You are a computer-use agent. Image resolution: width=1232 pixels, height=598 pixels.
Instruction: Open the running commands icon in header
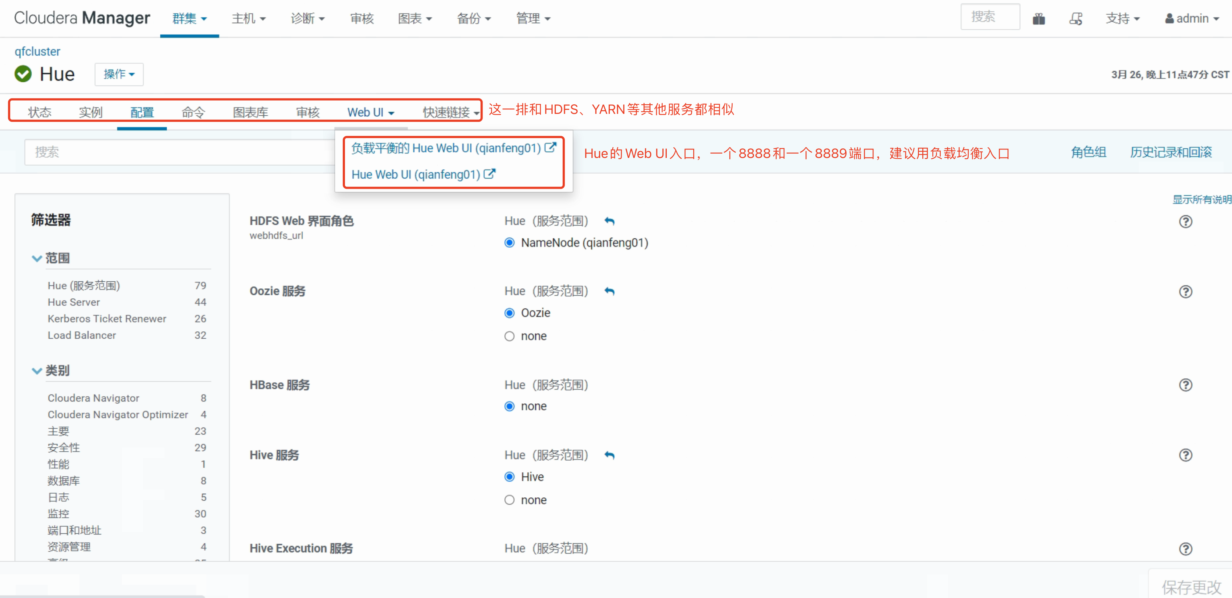click(x=1076, y=19)
